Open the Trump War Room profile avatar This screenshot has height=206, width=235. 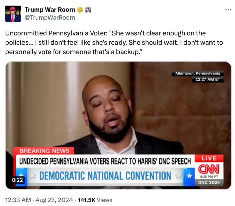pos(13,14)
